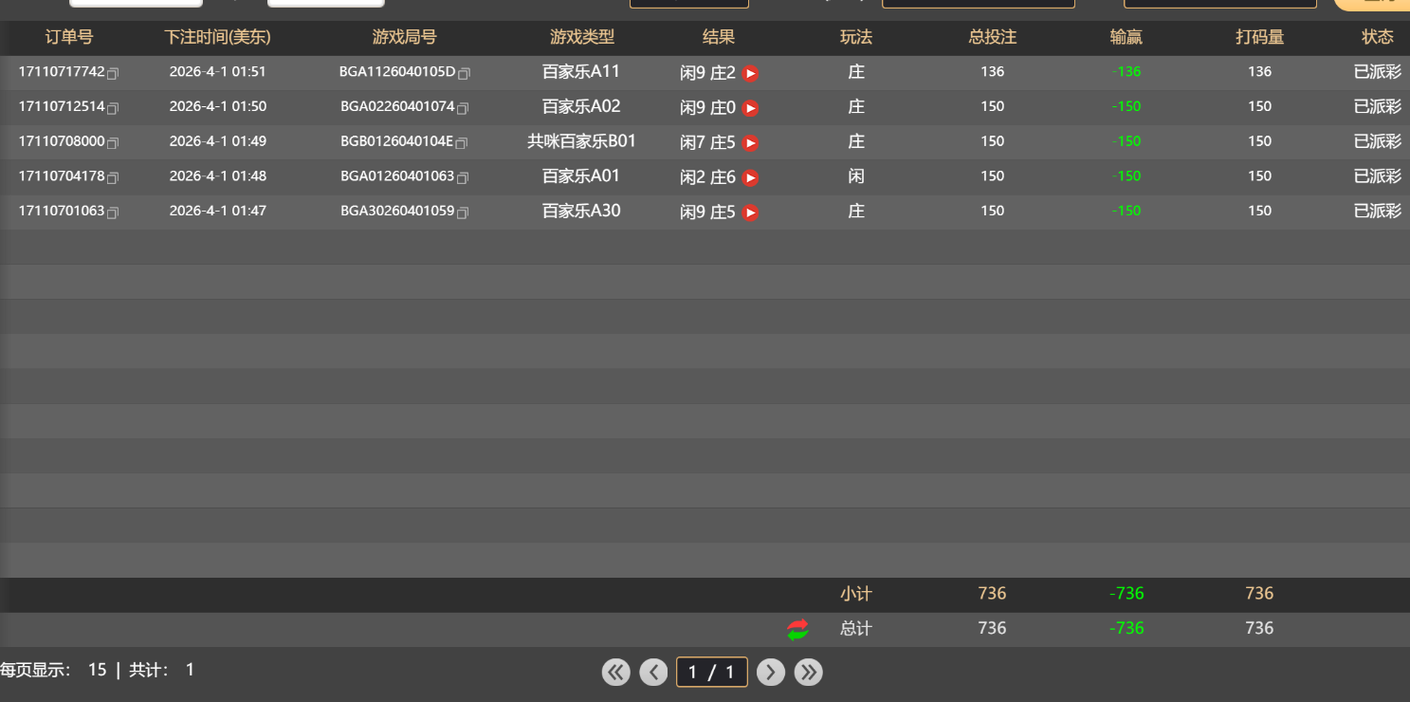Click the refresh arrows icon beside 总计
This screenshot has height=702, width=1410.
point(797,628)
